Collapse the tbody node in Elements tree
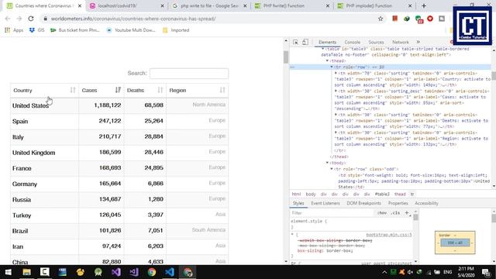The width and height of the screenshot is (496, 279). [x=327, y=163]
